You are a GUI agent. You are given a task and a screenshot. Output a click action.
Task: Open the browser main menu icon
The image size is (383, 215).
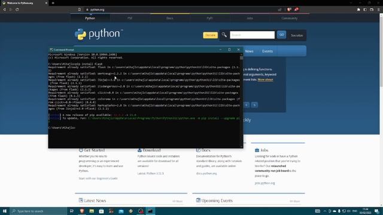coord(379,10)
